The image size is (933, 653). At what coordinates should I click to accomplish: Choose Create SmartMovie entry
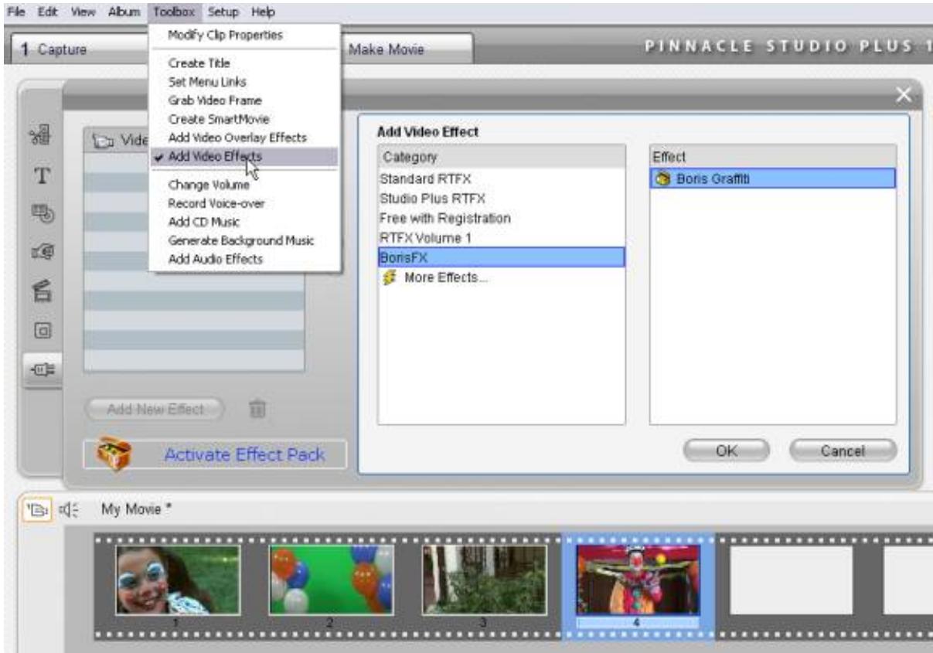click(243, 119)
